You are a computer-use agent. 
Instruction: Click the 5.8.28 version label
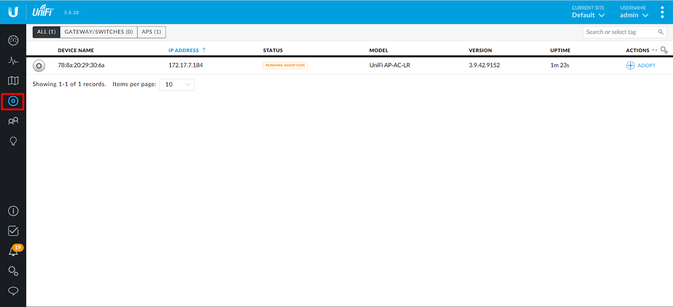coord(72,13)
